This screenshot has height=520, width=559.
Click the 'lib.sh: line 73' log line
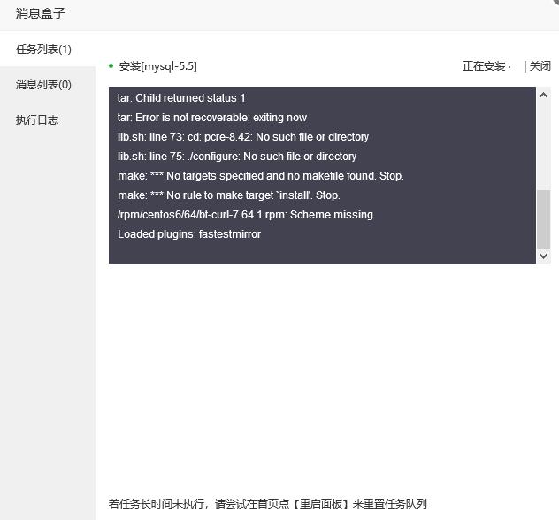243,137
